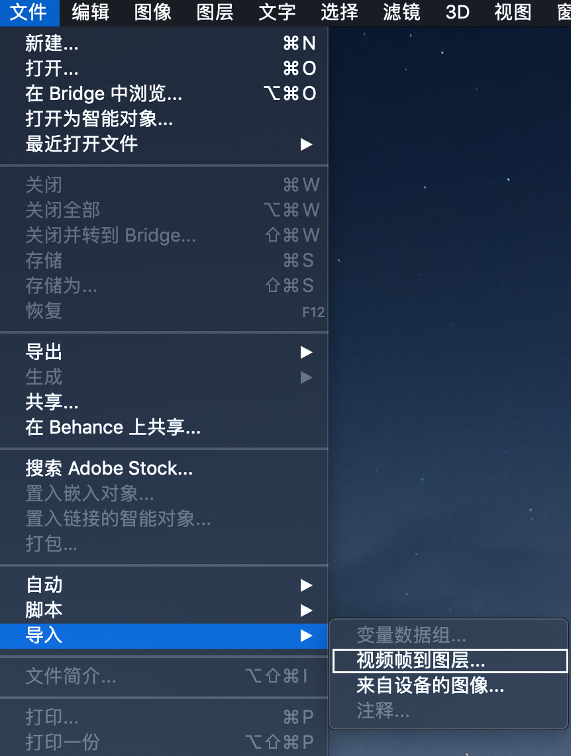Image resolution: width=571 pixels, height=756 pixels.
Task: Choose 新建... to create a document
Action: coord(164,44)
